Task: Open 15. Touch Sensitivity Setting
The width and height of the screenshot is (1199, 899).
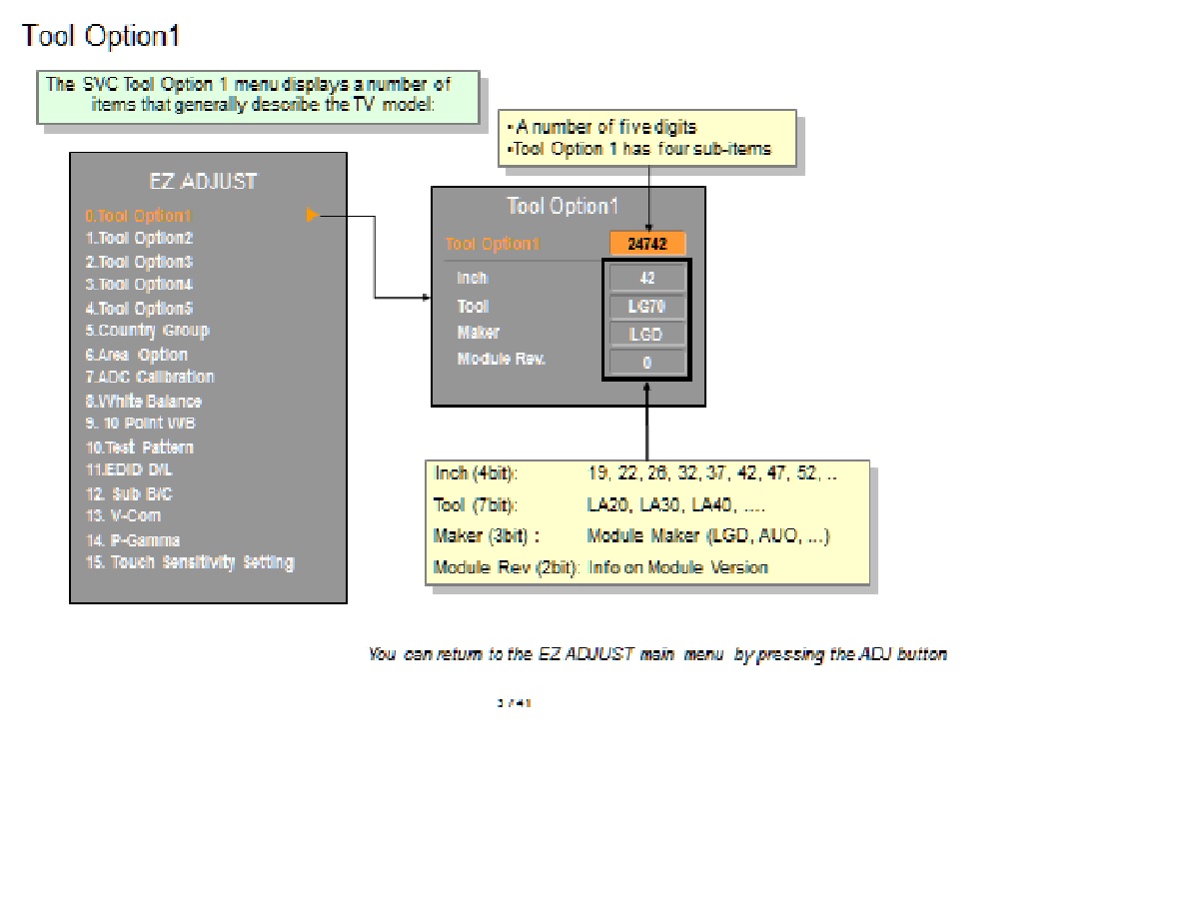Action: pos(189,563)
